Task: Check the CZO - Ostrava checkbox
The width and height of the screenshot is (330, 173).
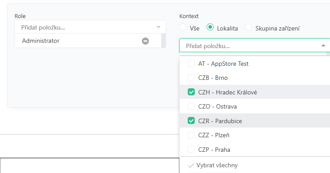Action: pyautogui.click(x=191, y=106)
